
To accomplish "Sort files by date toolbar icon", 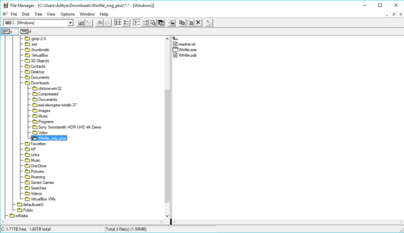I will [161, 23].
